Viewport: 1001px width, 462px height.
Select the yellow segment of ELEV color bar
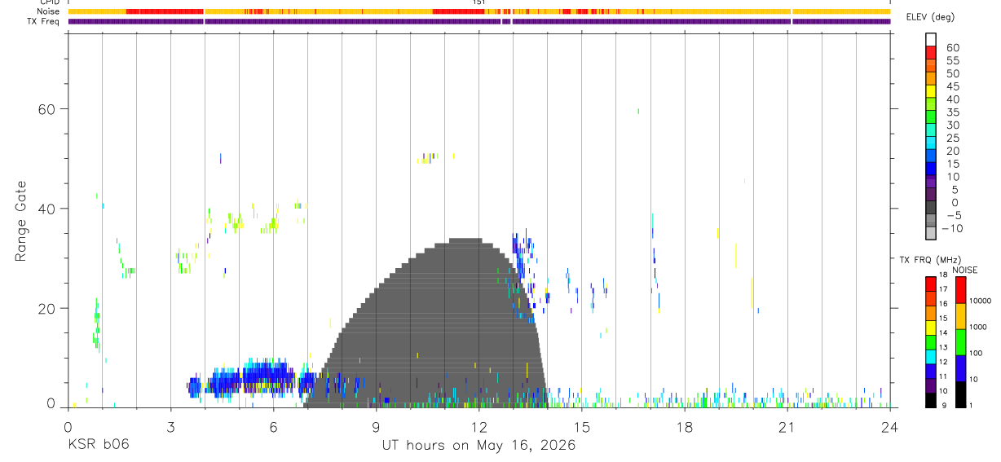(930, 91)
